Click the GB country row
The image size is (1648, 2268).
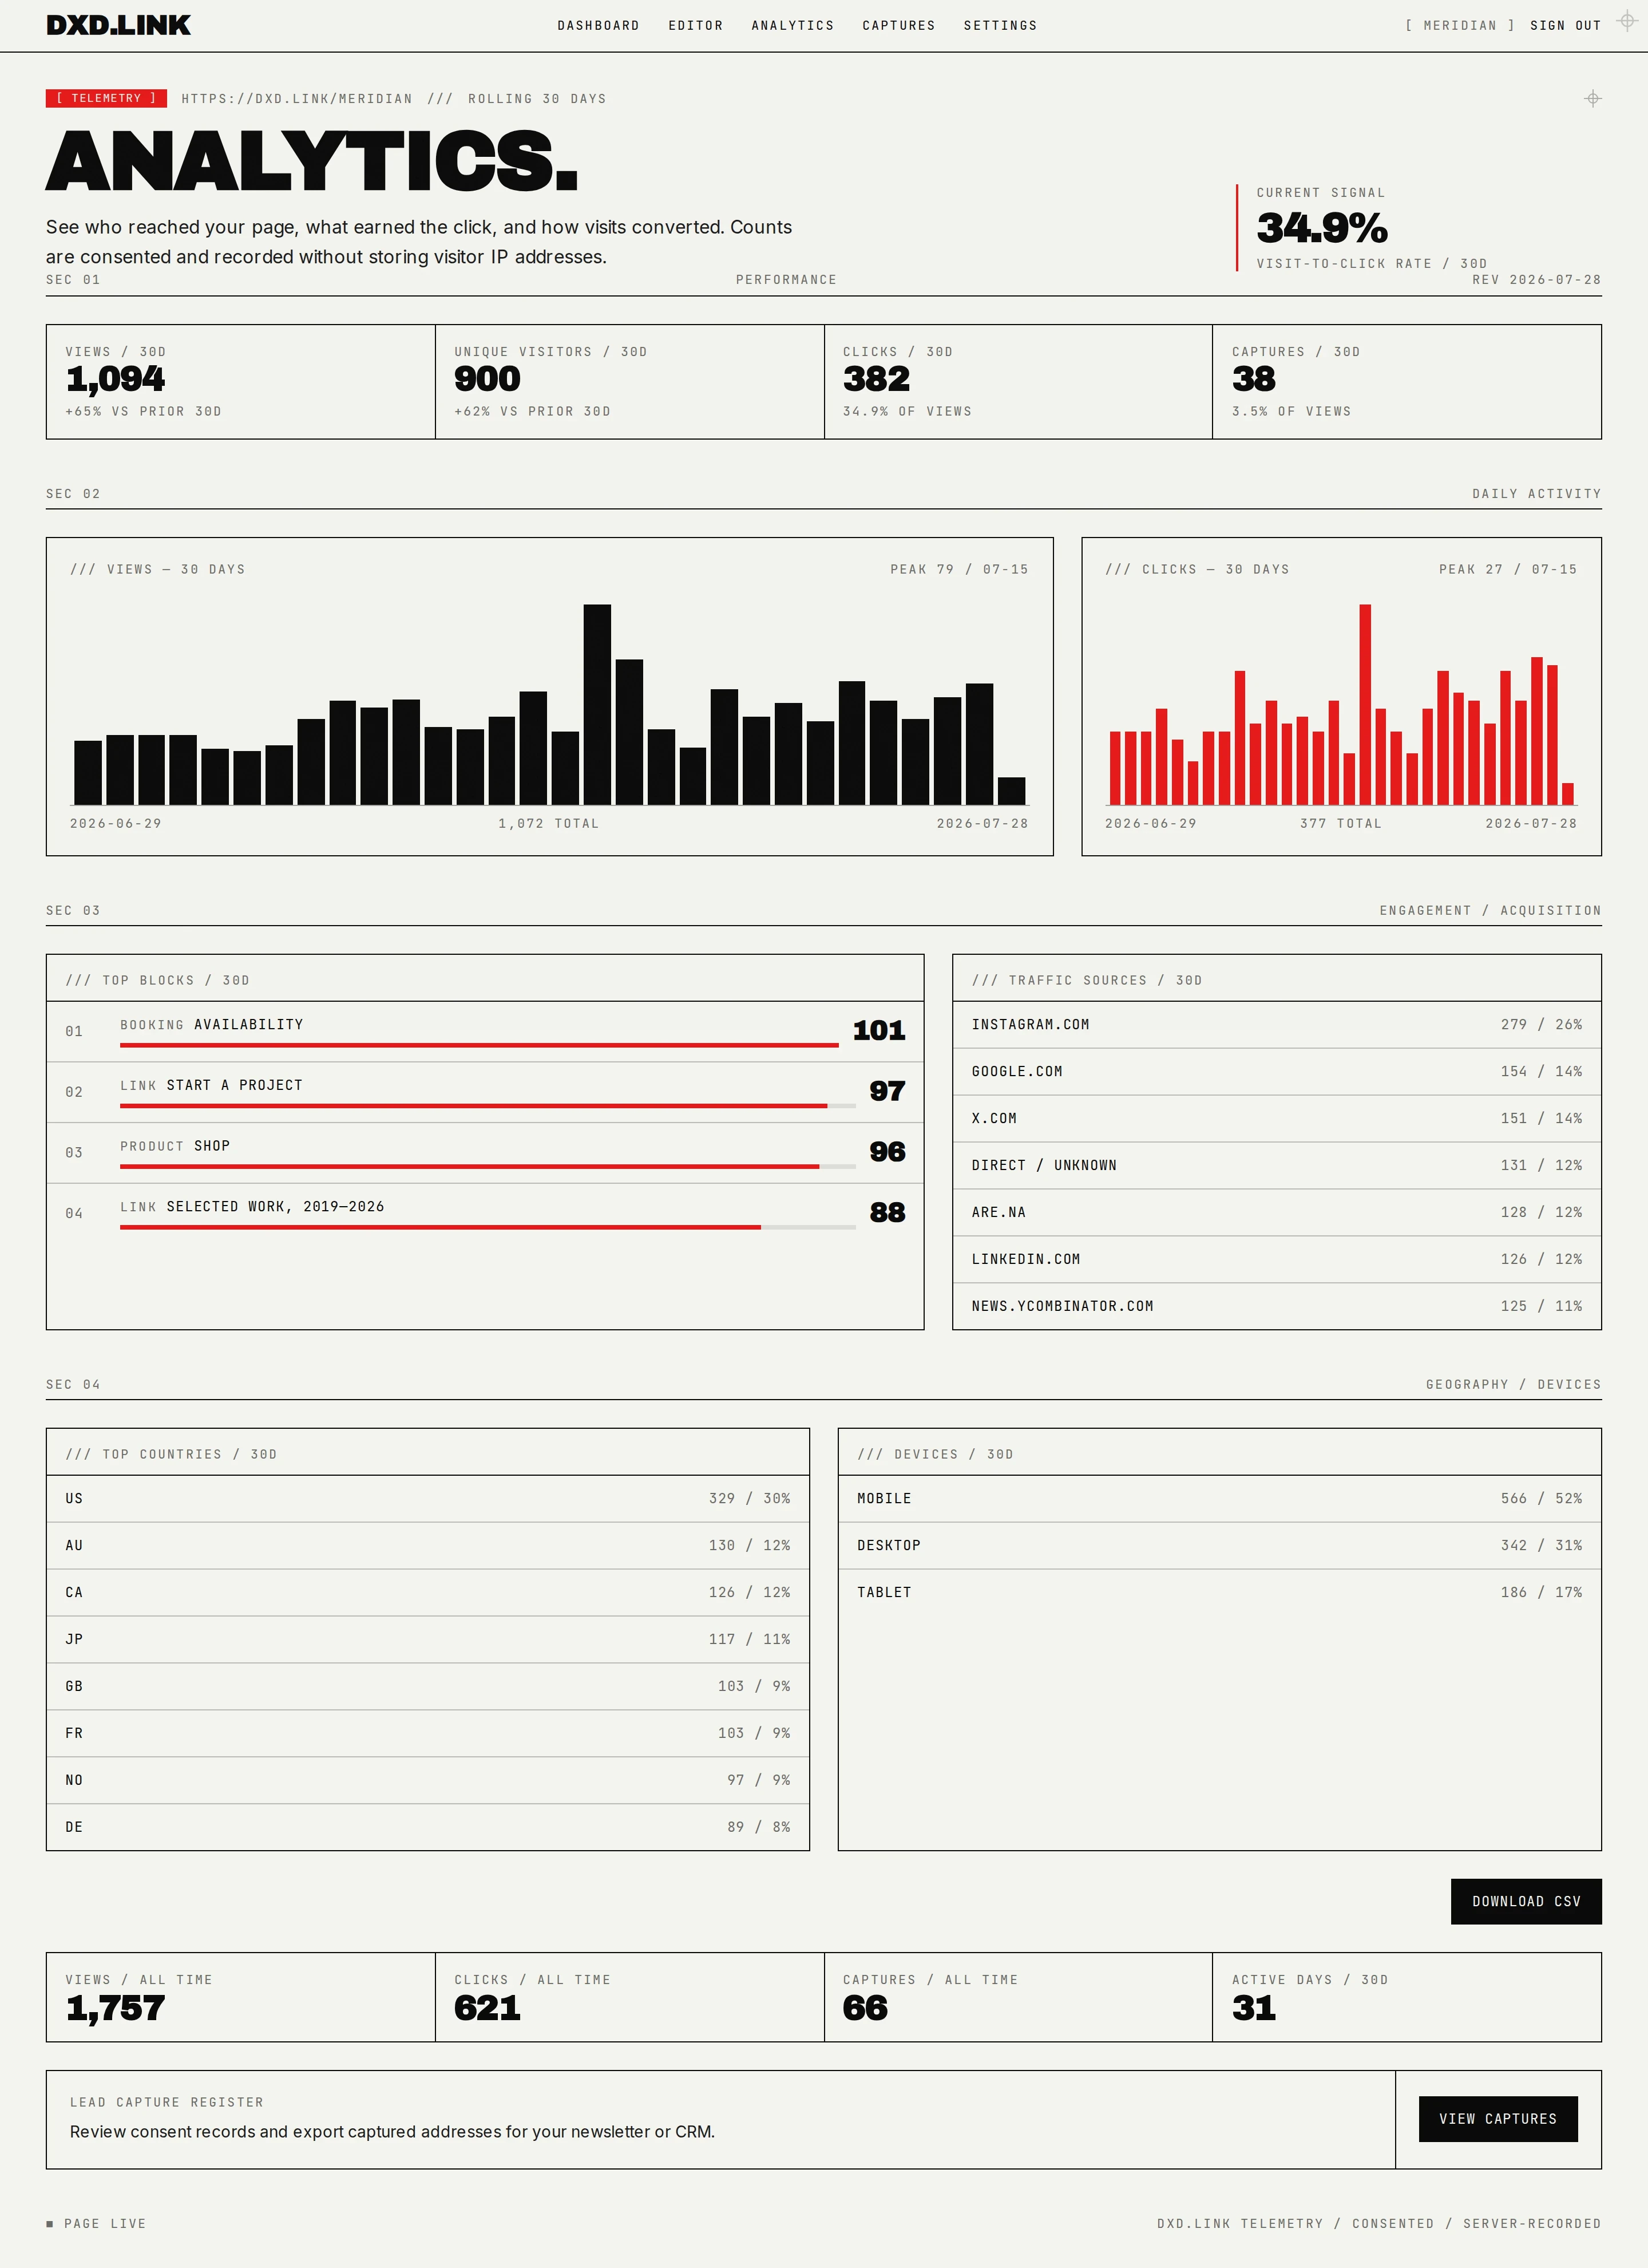coord(428,1687)
